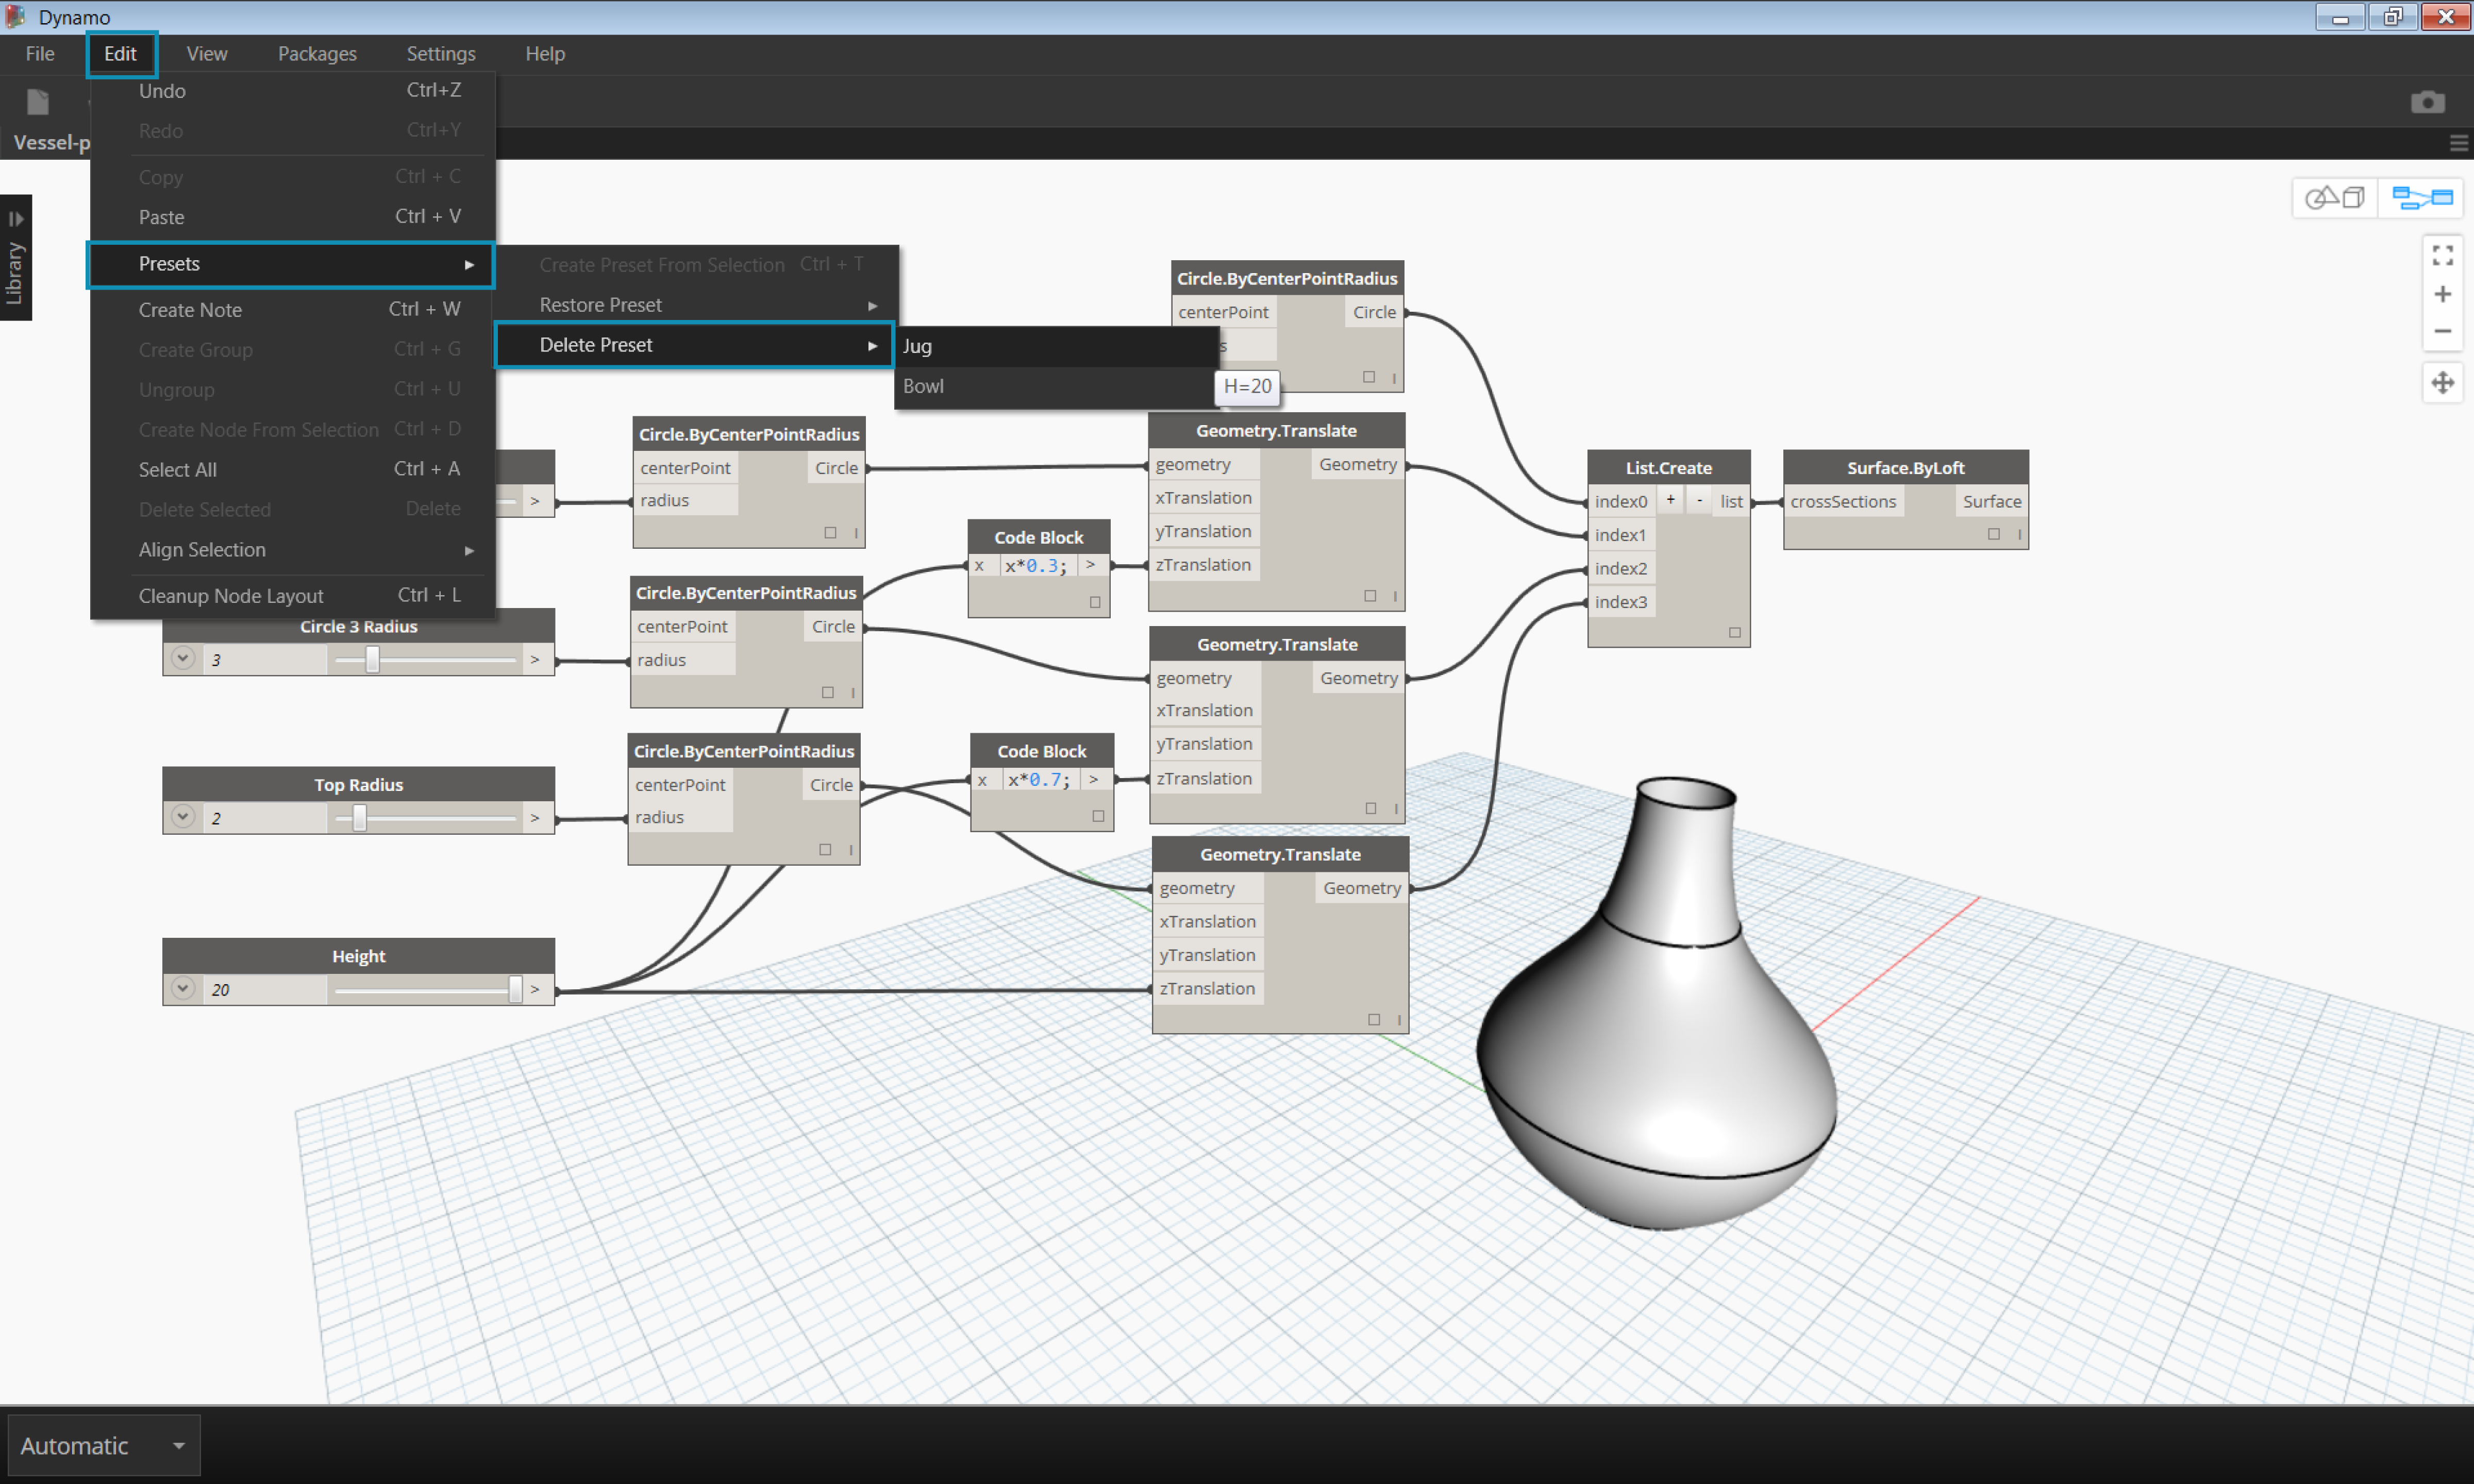Choose Create Note from Edit menu
Viewport: 2474px width, 1484px height.
pyautogui.click(x=291, y=310)
